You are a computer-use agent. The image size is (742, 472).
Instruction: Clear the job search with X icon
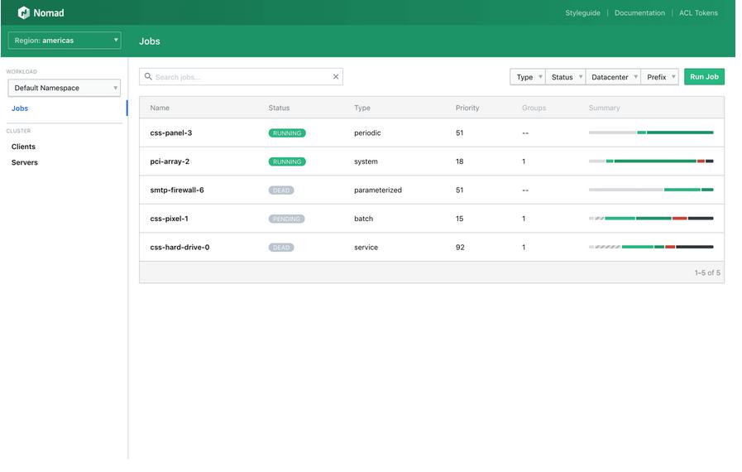336,77
